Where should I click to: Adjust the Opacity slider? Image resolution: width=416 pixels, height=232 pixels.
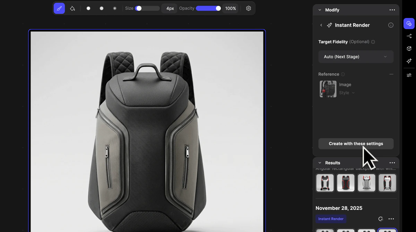(x=208, y=8)
